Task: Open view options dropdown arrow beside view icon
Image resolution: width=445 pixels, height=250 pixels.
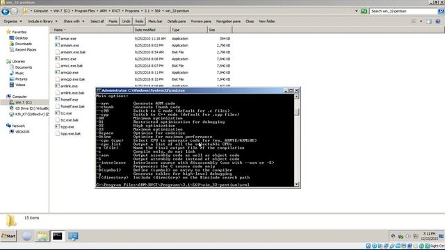Action: pos(421,22)
